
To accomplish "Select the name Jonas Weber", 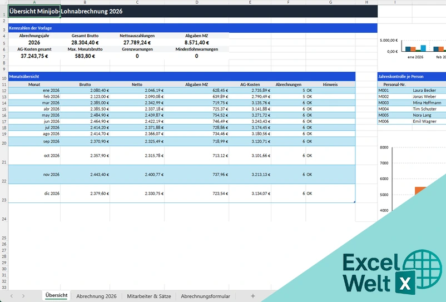I will 429,97.
